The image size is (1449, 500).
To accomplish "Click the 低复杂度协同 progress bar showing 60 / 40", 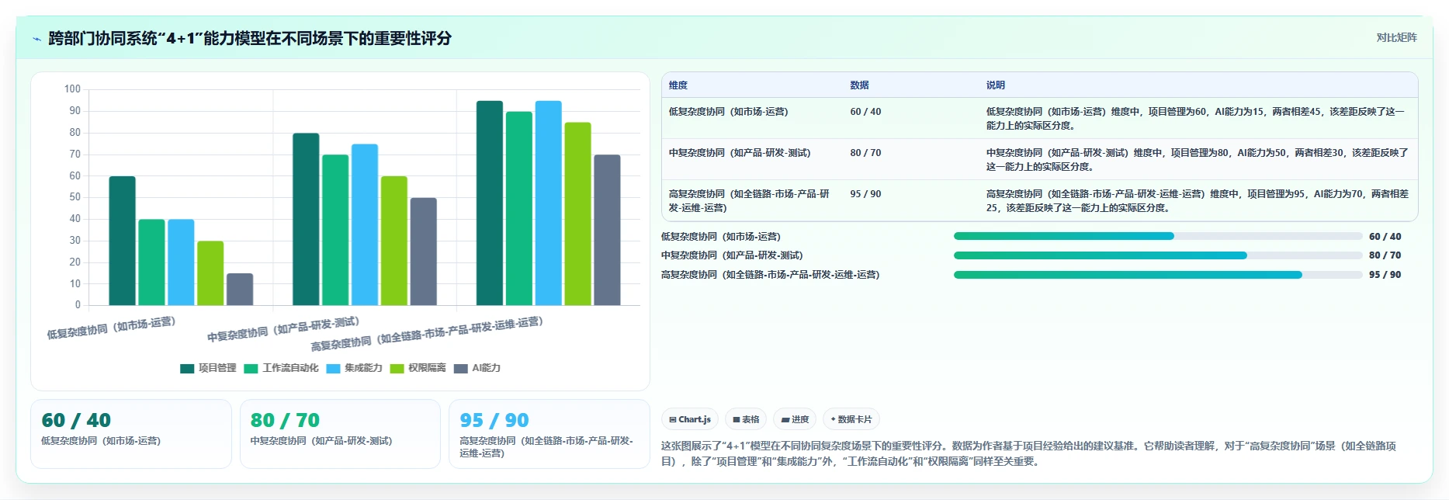I will [1158, 236].
